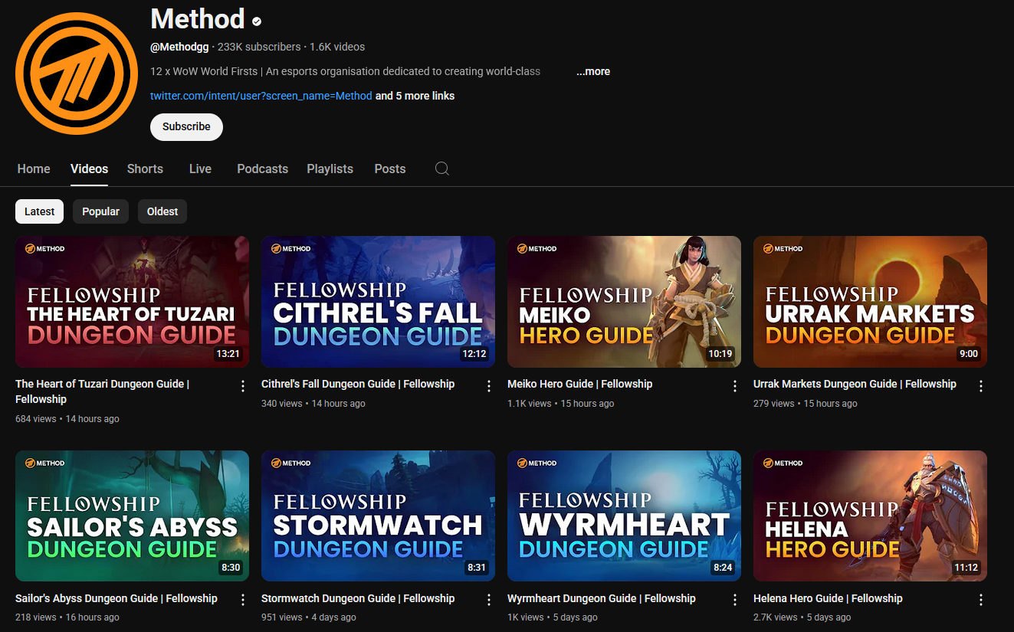Sort videos by Latest
This screenshot has height=632, width=1014.
click(39, 211)
